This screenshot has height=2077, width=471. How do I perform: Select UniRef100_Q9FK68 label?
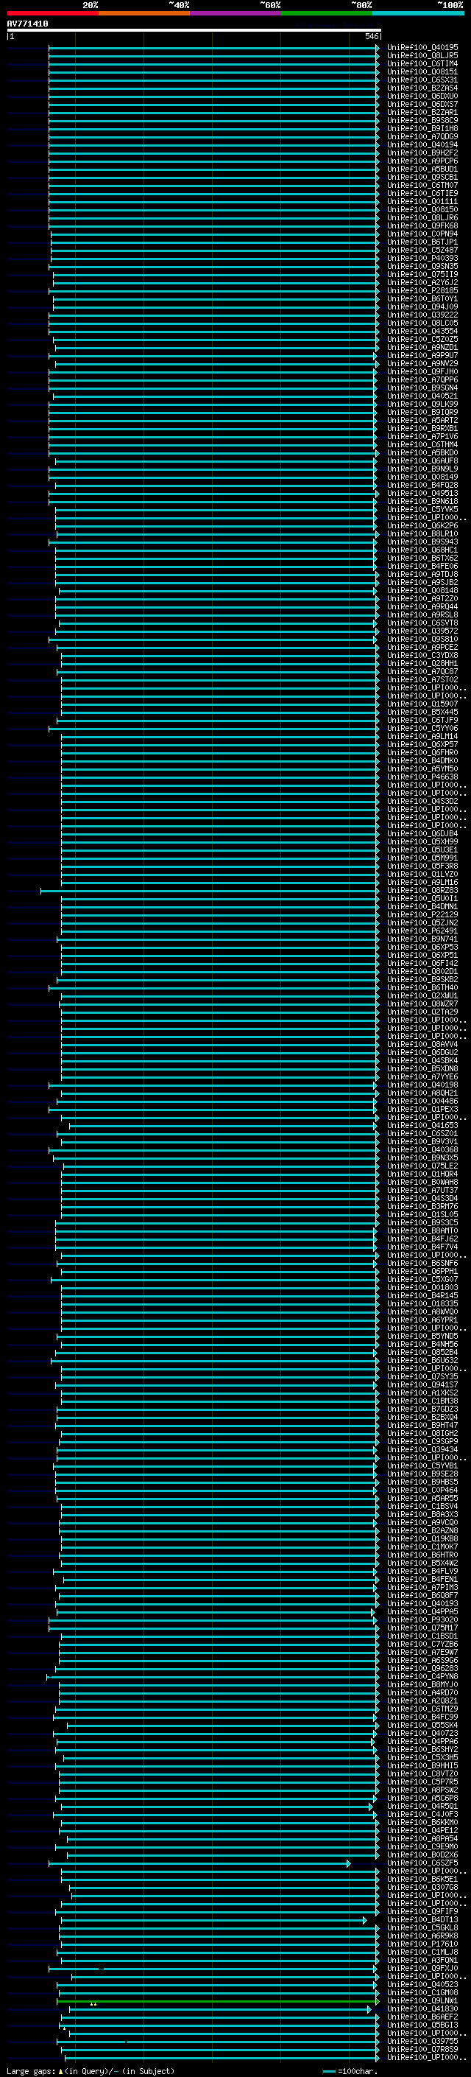click(422, 225)
